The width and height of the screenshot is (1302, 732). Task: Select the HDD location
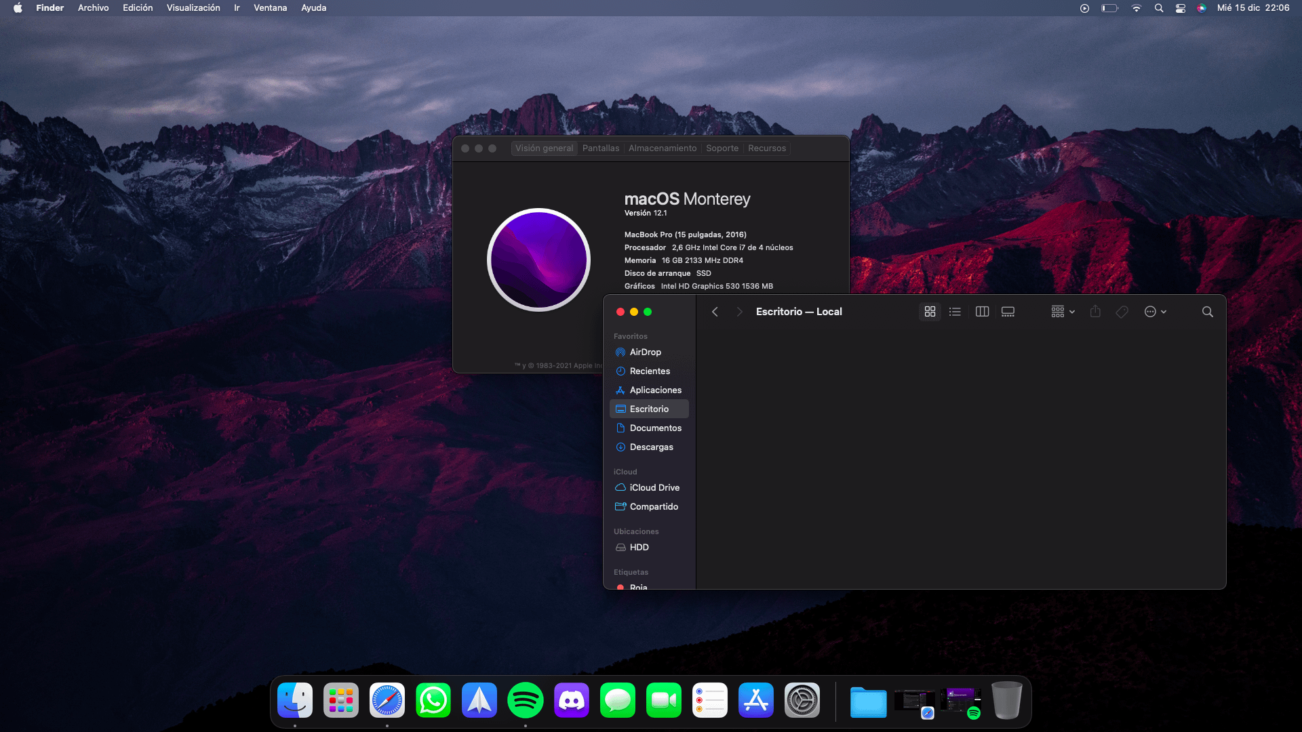coord(649,548)
